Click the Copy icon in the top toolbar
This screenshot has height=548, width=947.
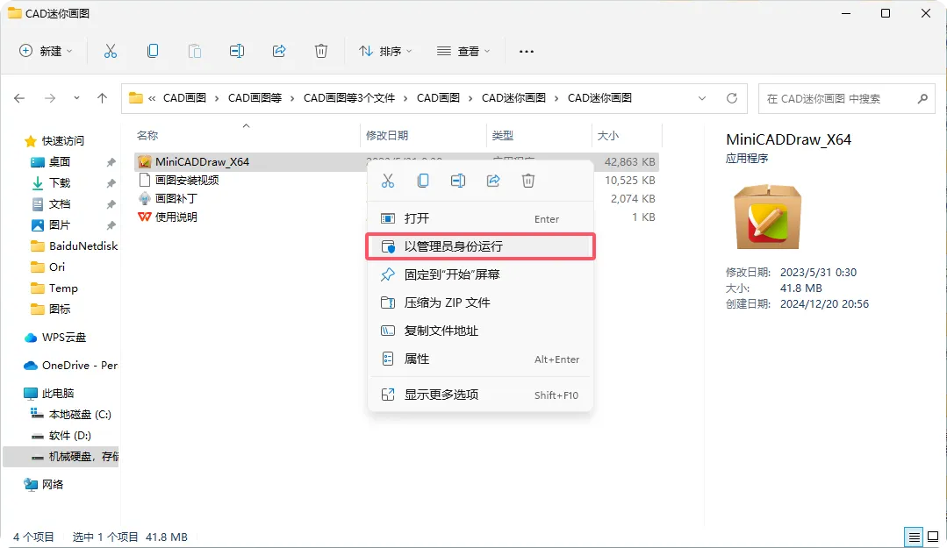tap(153, 52)
